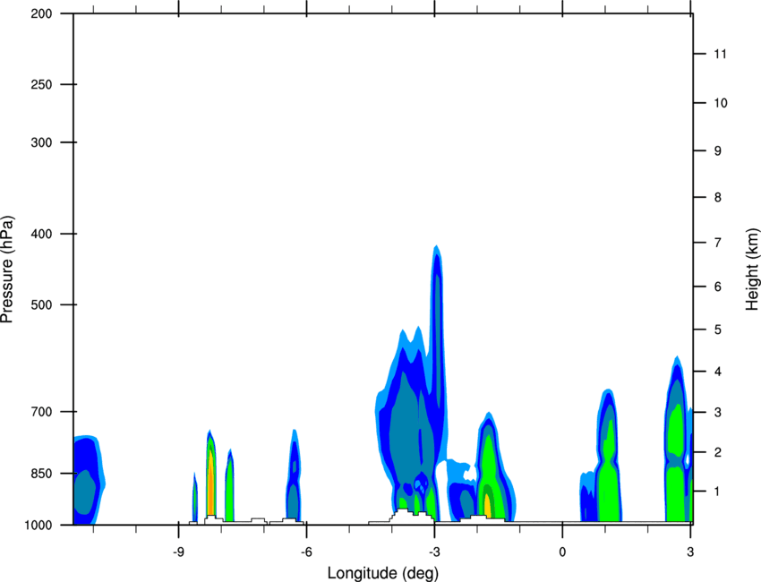Pick the 8 km height label

click(x=718, y=197)
